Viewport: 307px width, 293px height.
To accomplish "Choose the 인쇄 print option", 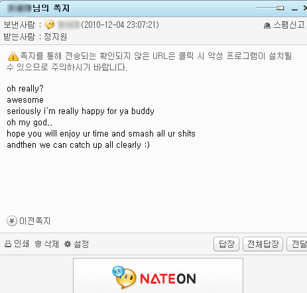I will tap(21, 244).
